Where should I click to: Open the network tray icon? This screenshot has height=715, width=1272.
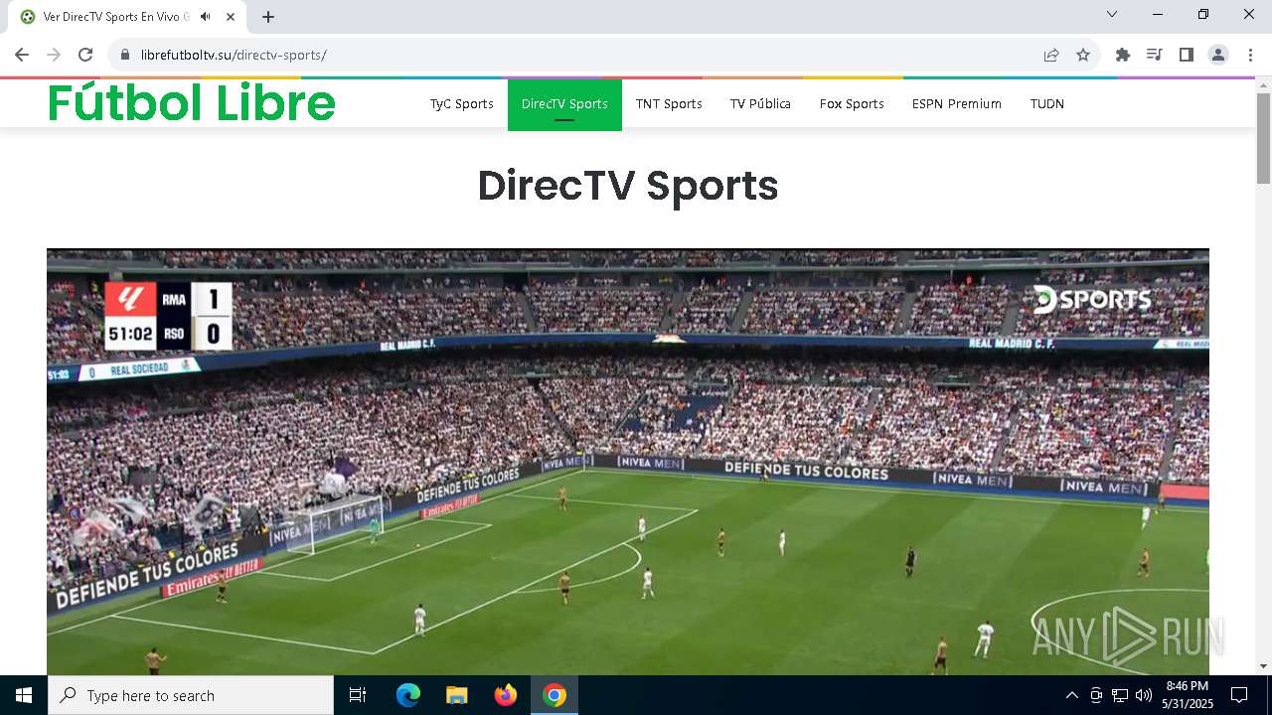tap(1120, 695)
